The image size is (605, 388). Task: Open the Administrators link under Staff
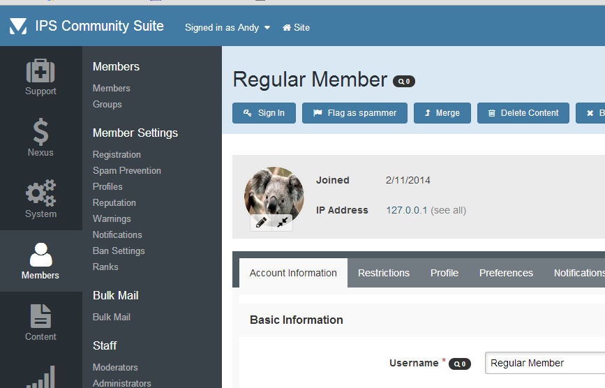click(121, 383)
